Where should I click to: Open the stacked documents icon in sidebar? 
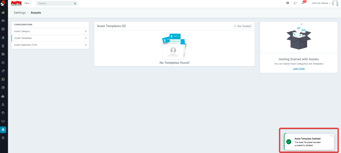coord(3,88)
